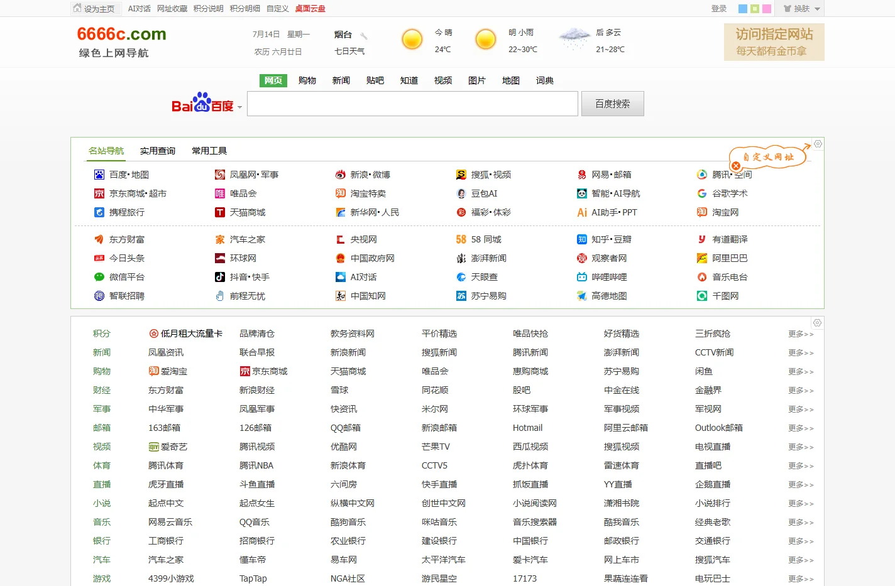The width and height of the screenshot is (895, 586).
Task: Click the Google Scholar G icon
Action: pos(701,193)
